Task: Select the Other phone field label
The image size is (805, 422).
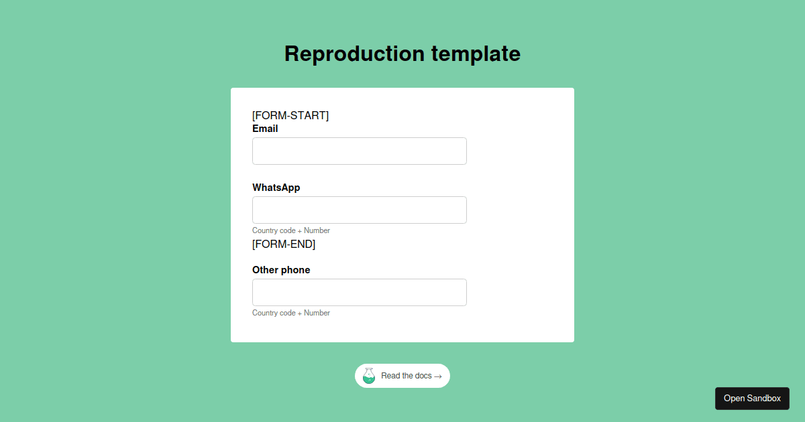Action: pyautogui.click(x=281, y=270)
